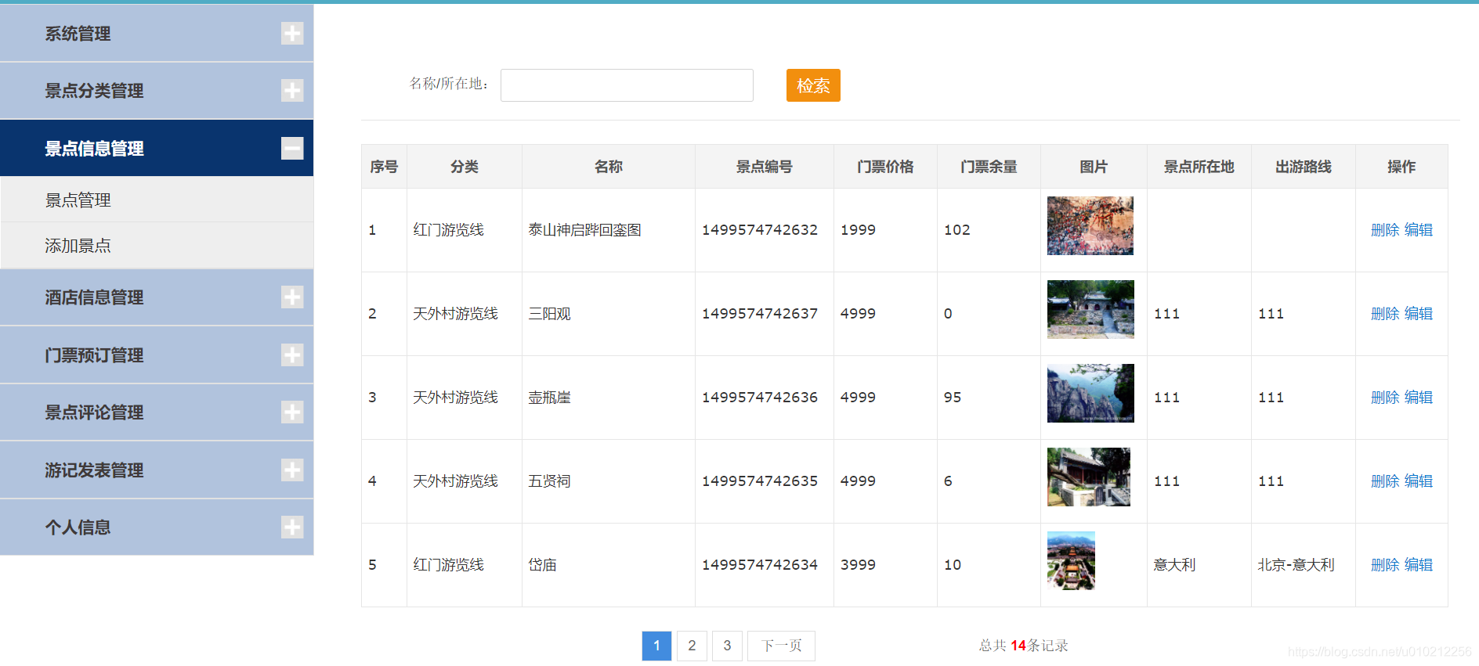Delete the 岱庙 row
The image size is (1479, 666).
[x=1385, y=565]
